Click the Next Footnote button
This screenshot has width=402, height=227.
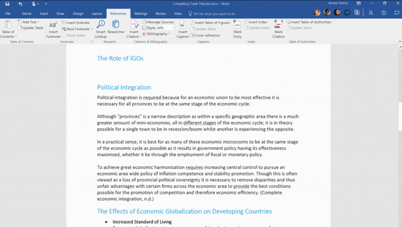pyautogui.click(x=76, y=29)
